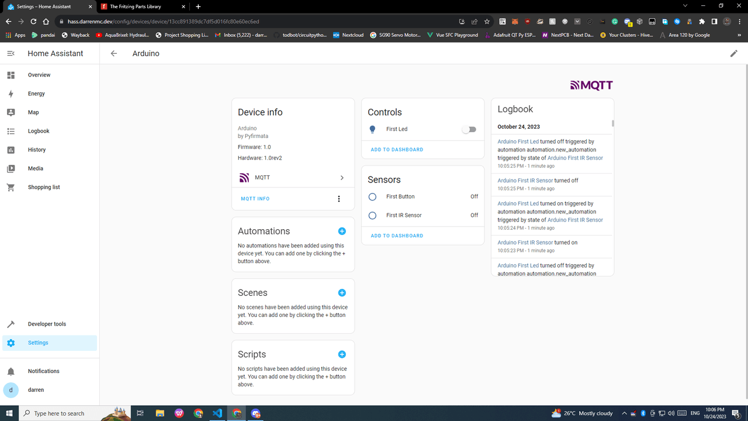
Task: Add a new script with plus icon
Action: click(342, 354)
